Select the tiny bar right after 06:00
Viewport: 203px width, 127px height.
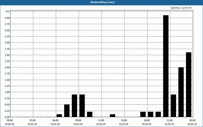pos(59,116)
